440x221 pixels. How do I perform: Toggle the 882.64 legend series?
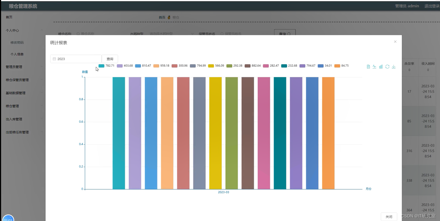(253, 66)
